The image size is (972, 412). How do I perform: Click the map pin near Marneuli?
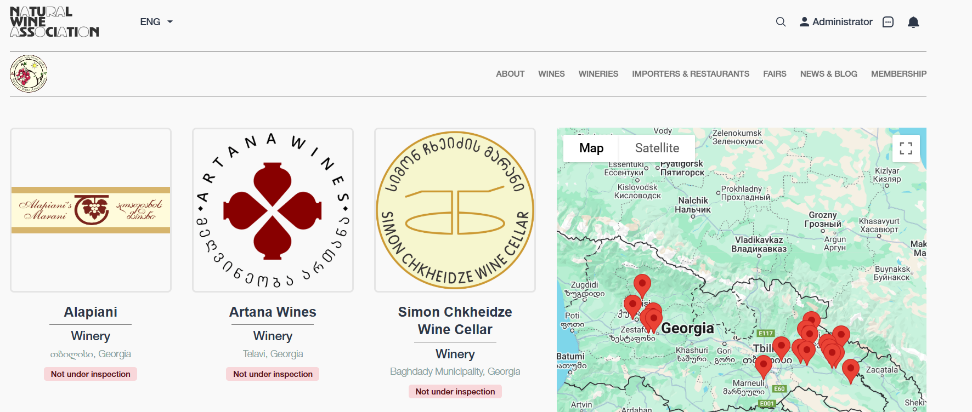(x=763, y=367)
